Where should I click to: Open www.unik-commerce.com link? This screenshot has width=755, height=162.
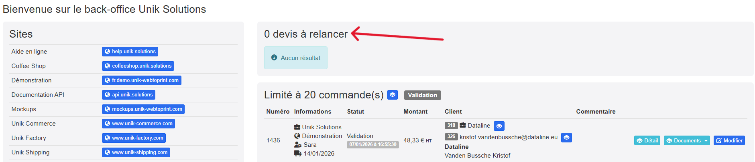(138, 124)
